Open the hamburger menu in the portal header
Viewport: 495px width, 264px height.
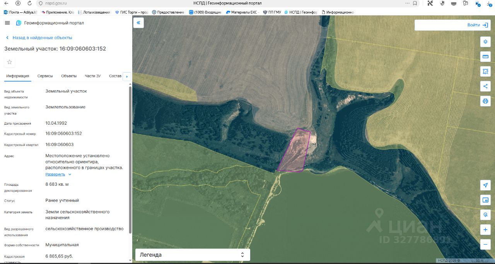tap(7, 23)
